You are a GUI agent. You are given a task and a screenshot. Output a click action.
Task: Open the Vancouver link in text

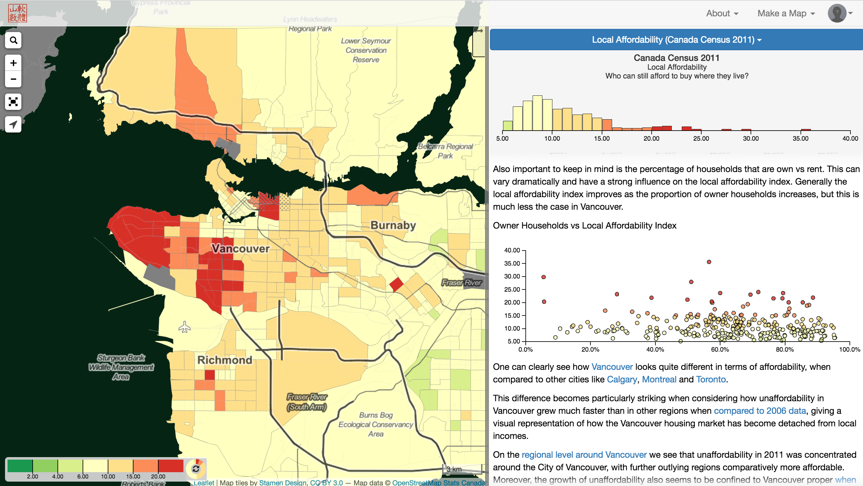click(612, 367)
